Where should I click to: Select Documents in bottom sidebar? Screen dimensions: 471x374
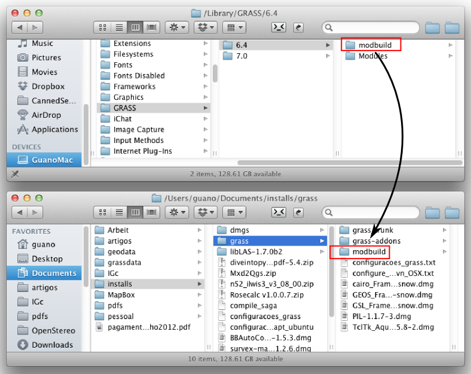[44, 273]
